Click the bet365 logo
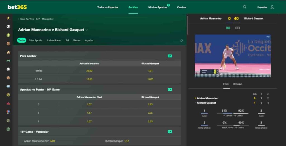Viewport: 286px width, 146px height. click(x=17, y=7)
